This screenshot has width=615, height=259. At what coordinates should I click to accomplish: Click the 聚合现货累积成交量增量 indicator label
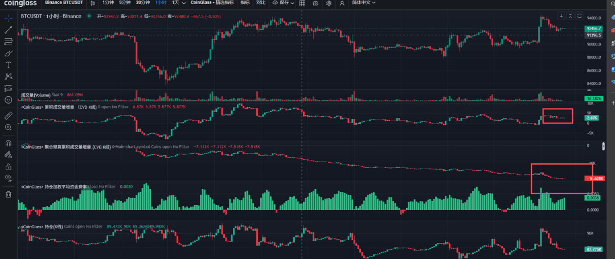65,147
